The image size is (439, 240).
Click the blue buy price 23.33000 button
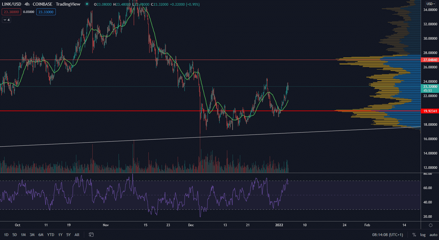click(x=46, y=12)
